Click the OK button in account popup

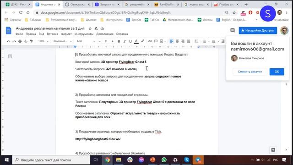[277, 71]
